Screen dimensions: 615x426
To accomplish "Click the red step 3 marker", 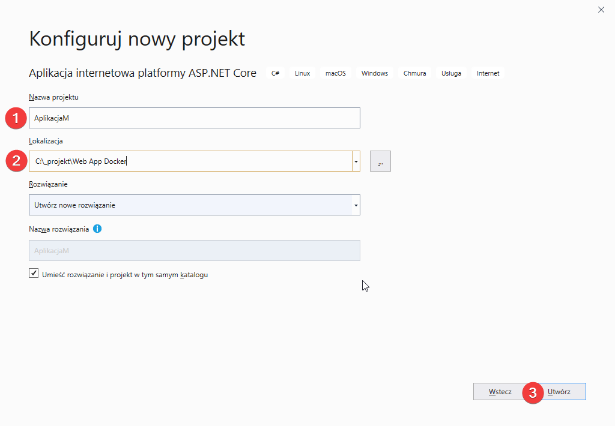I will tap(532, 392).
